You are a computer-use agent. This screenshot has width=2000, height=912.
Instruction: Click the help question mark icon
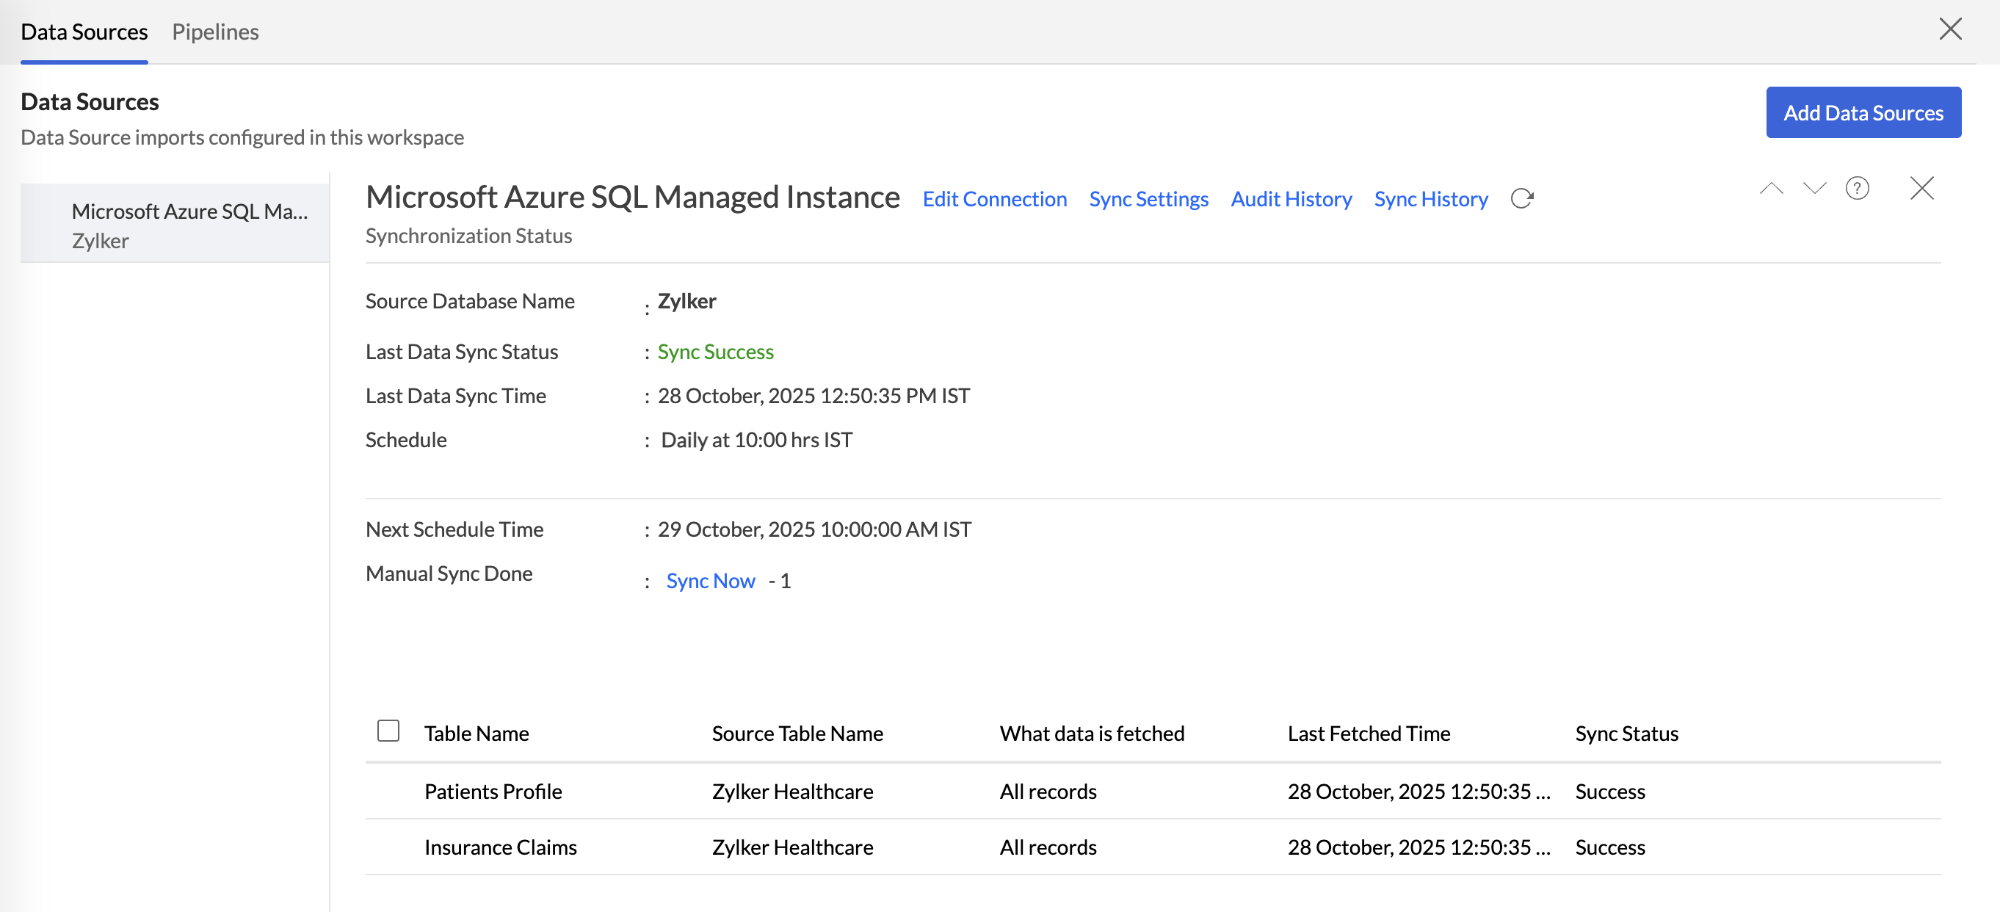1857,189
